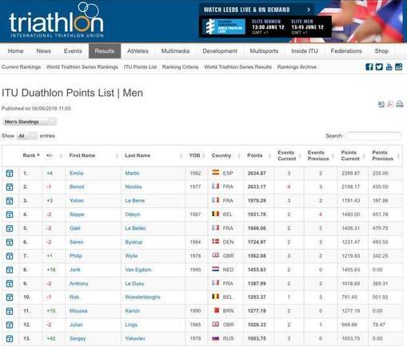Open athlete link Emilio
This screenshot has width=407, height=346.
click(77, 173)
